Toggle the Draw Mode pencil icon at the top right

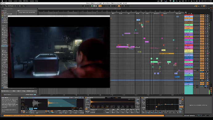(195, 6)
